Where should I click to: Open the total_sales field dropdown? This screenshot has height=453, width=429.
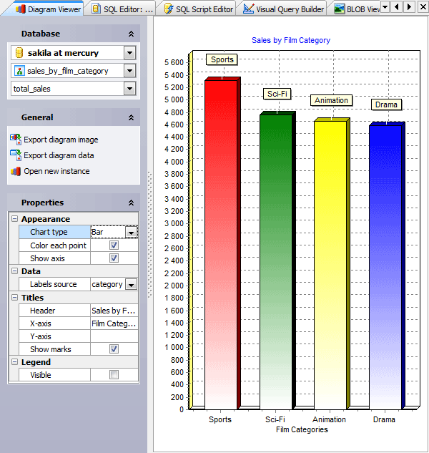coord(129,88)
